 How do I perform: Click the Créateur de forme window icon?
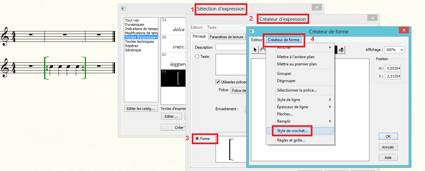pyautogui.click(x=252, y=31)
